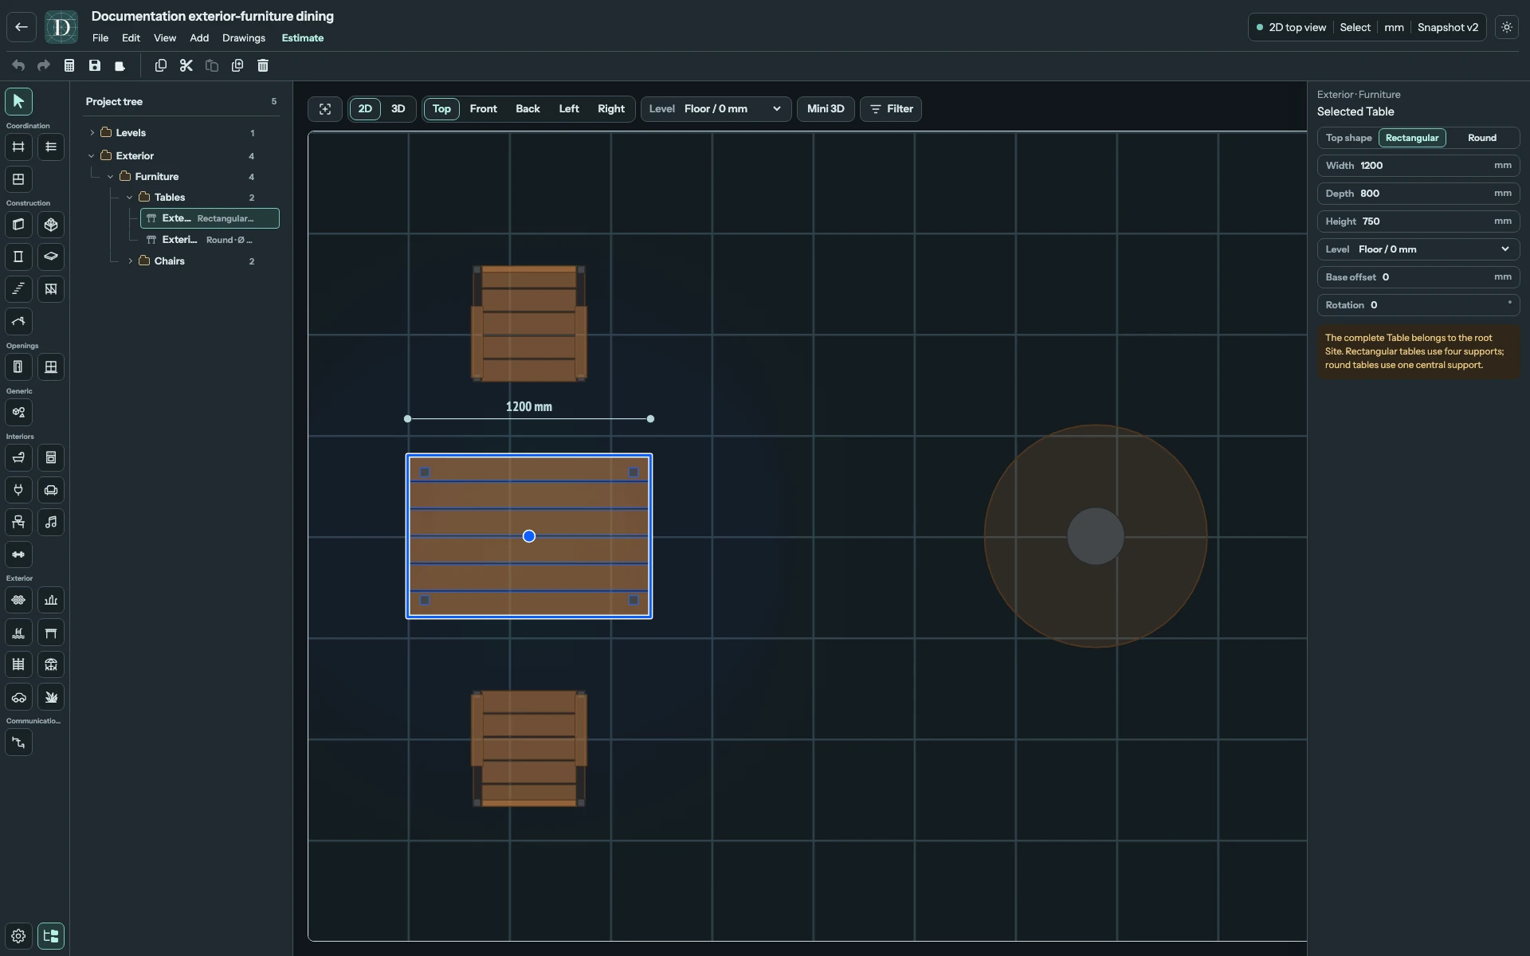Activate the select arrow tool
Screen dimensions: 1530x956
point(18,101)
